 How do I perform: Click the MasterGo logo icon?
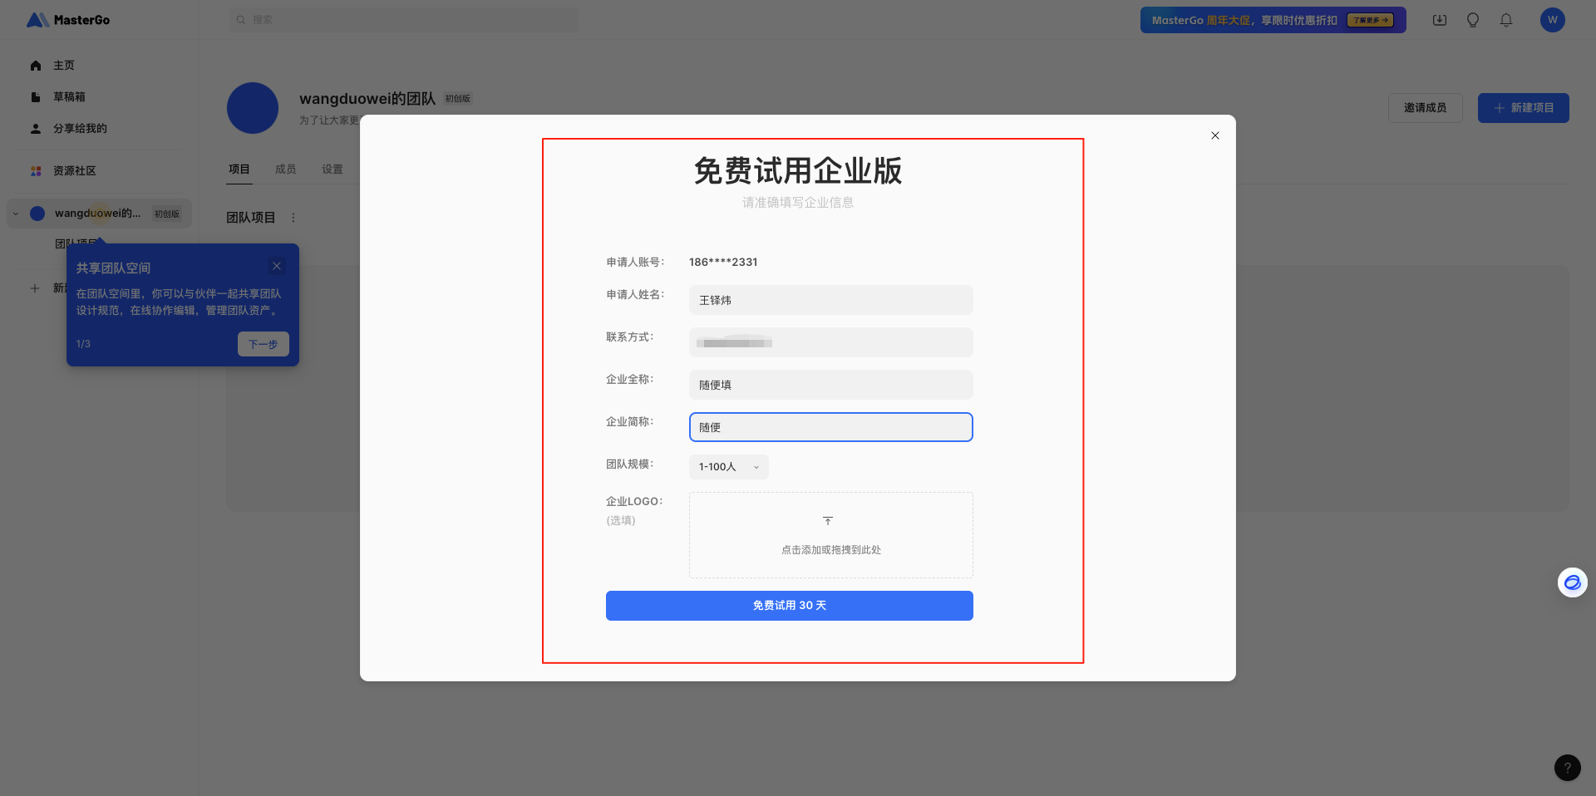point(37,20)
